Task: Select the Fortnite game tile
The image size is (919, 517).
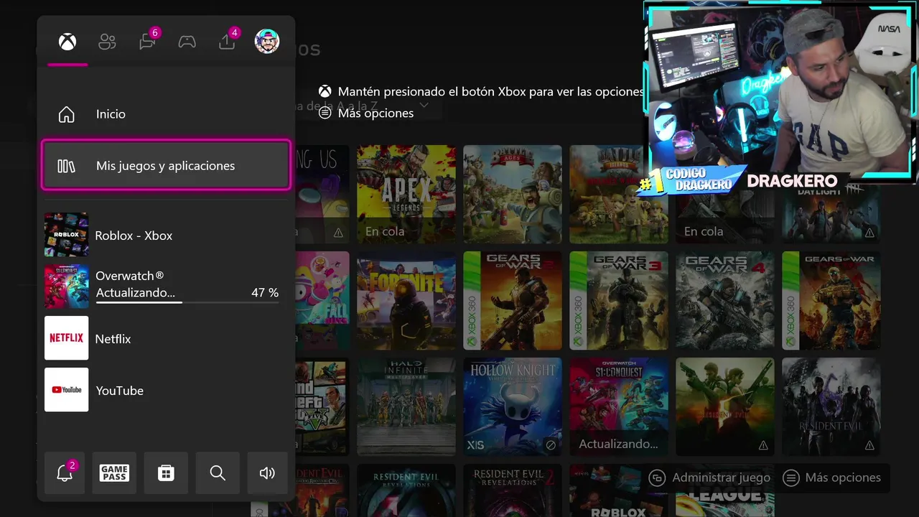Action: [x=406, y=301]
